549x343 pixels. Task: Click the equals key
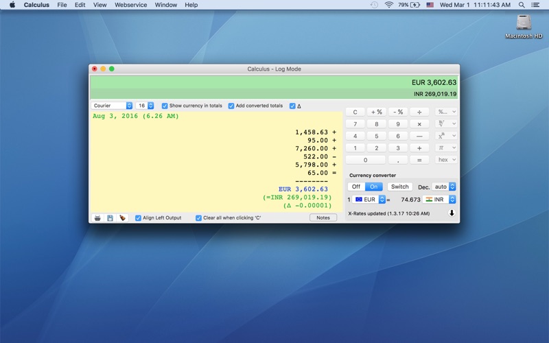[x=419, y=160]
